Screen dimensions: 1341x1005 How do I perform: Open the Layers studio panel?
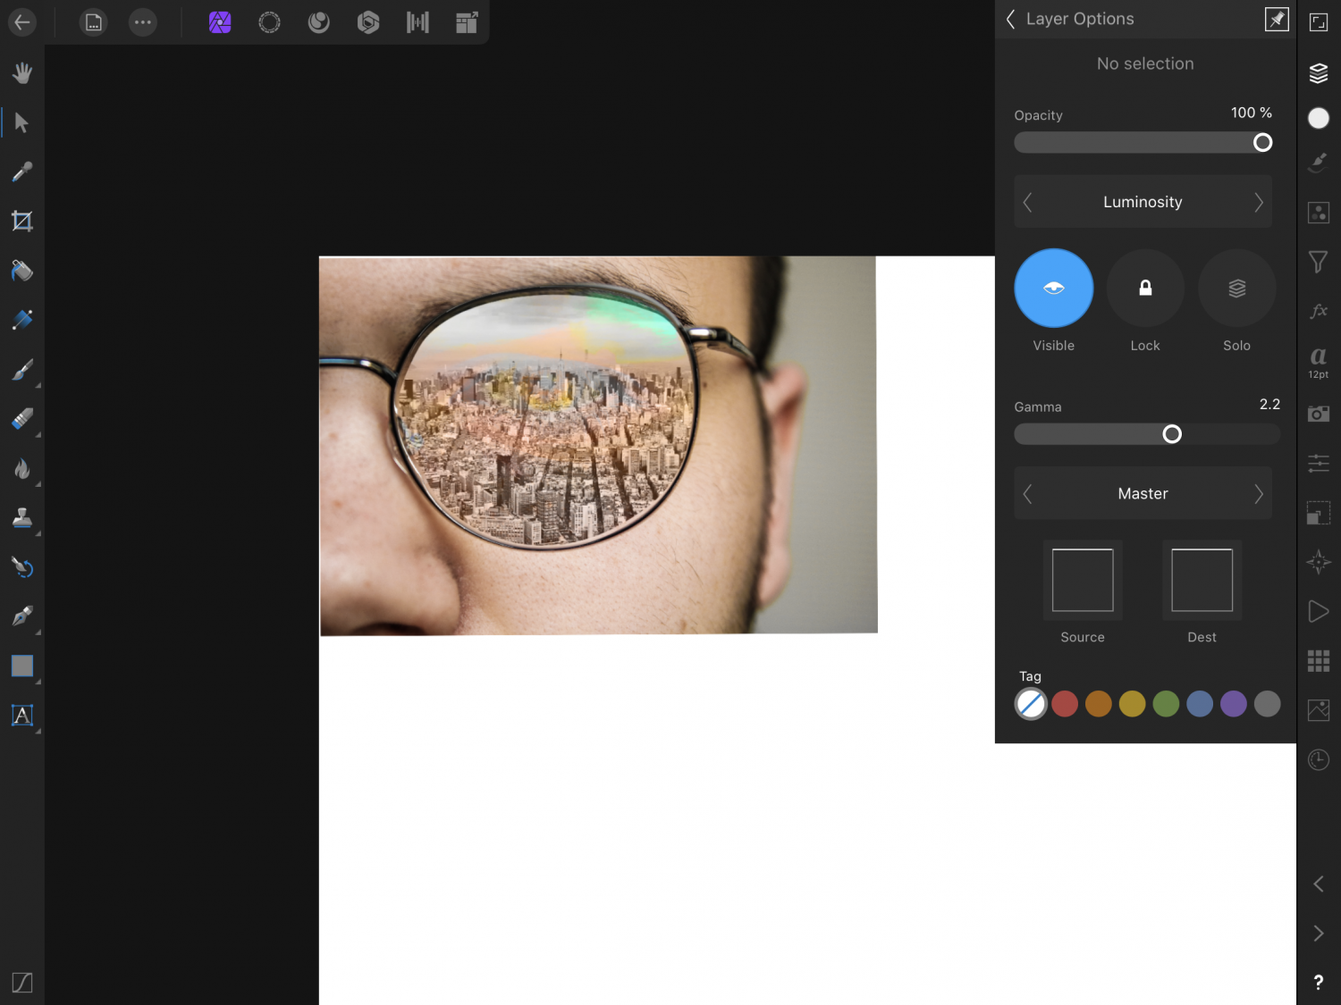pyautogui.click(x=1318, y=73)
